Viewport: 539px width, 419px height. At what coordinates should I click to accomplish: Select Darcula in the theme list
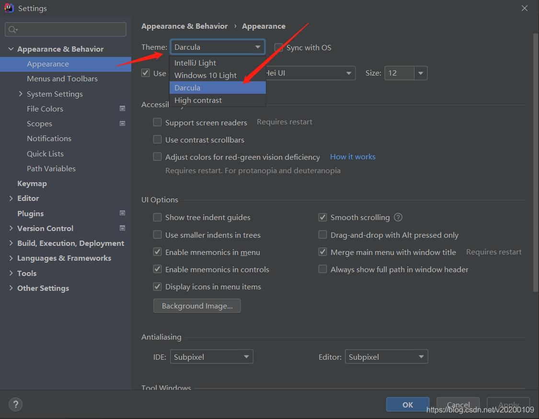coord(218,88)
